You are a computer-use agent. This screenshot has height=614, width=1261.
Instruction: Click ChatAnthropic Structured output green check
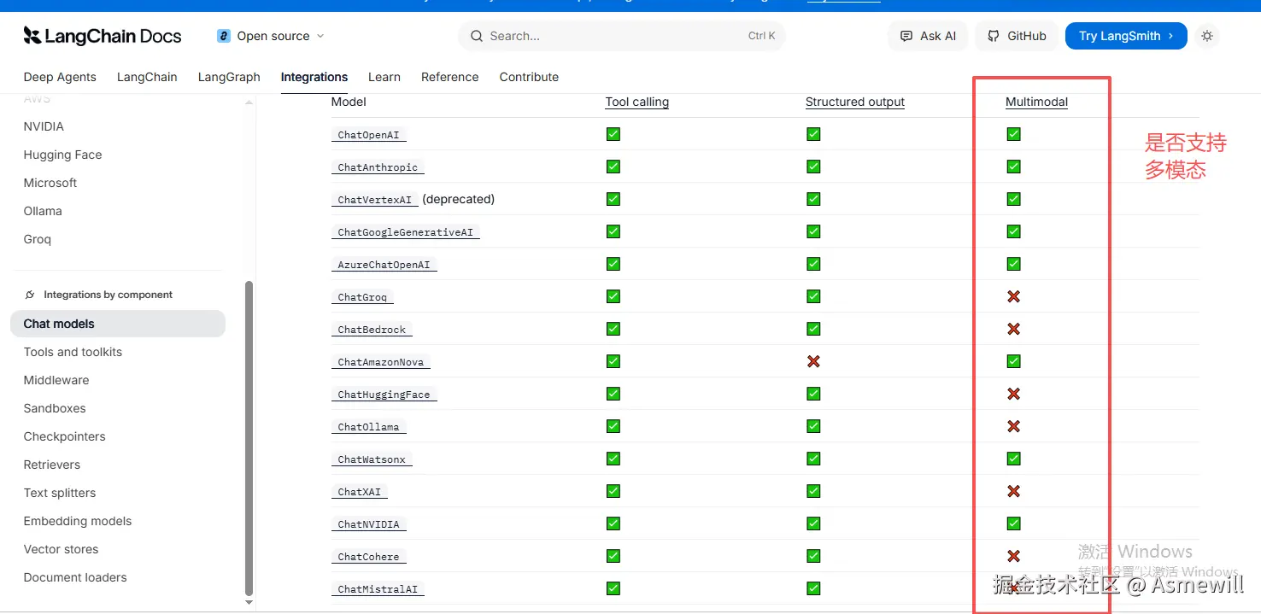tap(813, 167)
